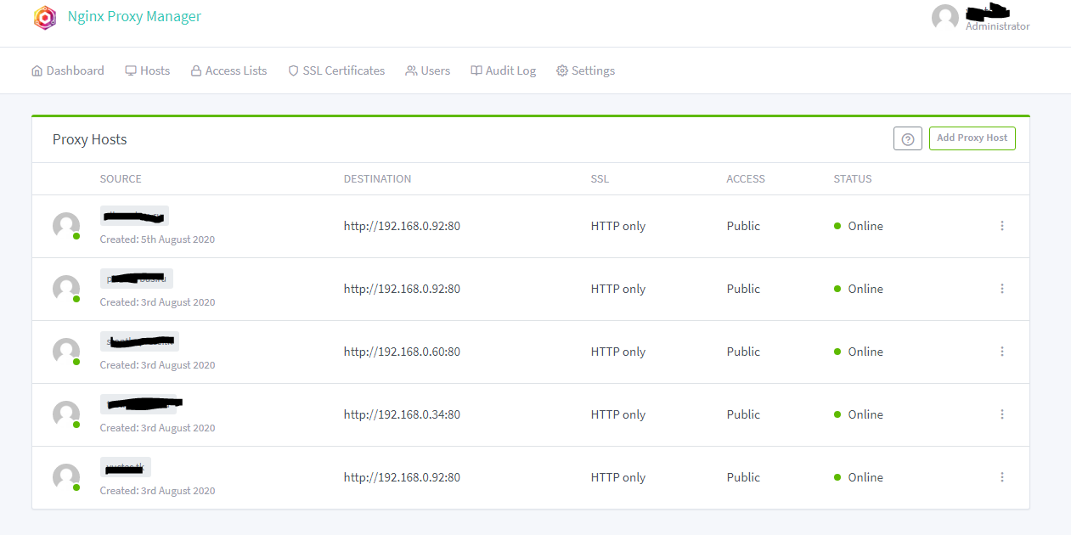1071x535 pixels.
Task: Click the green Online status dot in the first row
Action: (837, 226)
